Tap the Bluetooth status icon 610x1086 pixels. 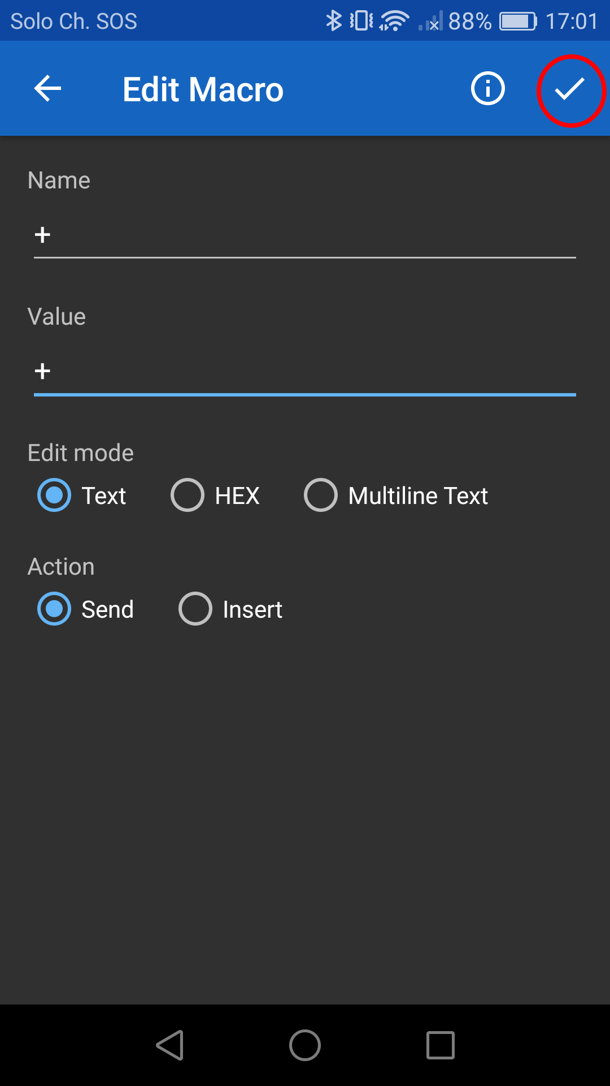(x=334, y=21)
